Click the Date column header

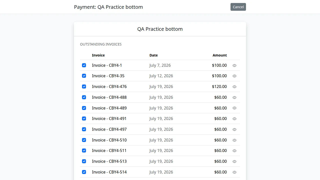pos(153,55)
